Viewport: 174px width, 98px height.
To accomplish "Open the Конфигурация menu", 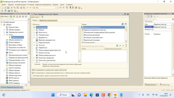I will coord(21,5).
